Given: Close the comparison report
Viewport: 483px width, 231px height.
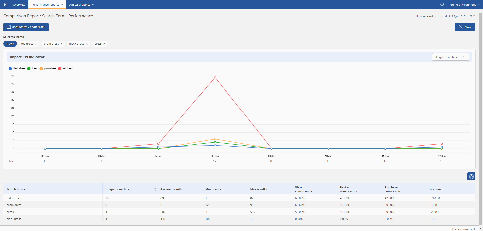Looking at the screenshot, I should [x=465, y=27].
